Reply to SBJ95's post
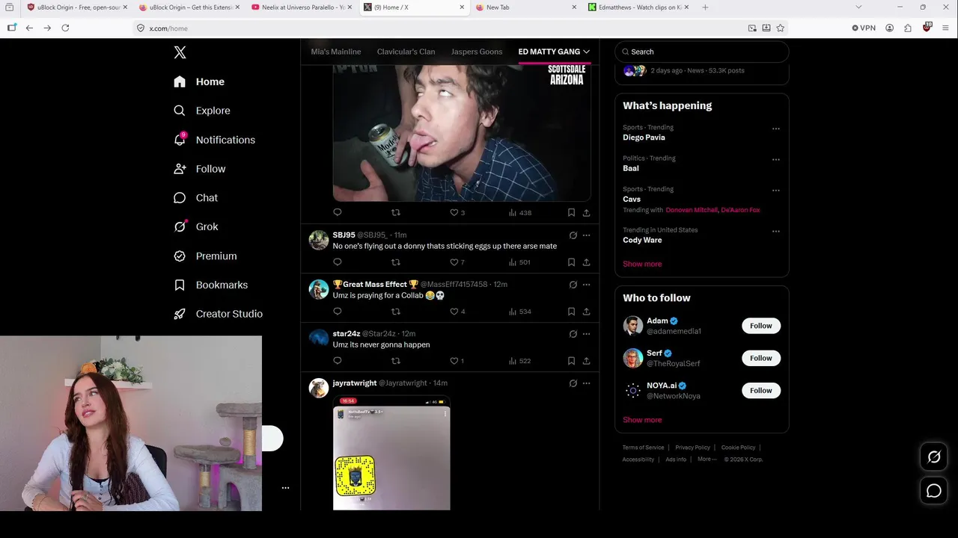Viewport: 958px width, 538px height. (x=338, y=262)
